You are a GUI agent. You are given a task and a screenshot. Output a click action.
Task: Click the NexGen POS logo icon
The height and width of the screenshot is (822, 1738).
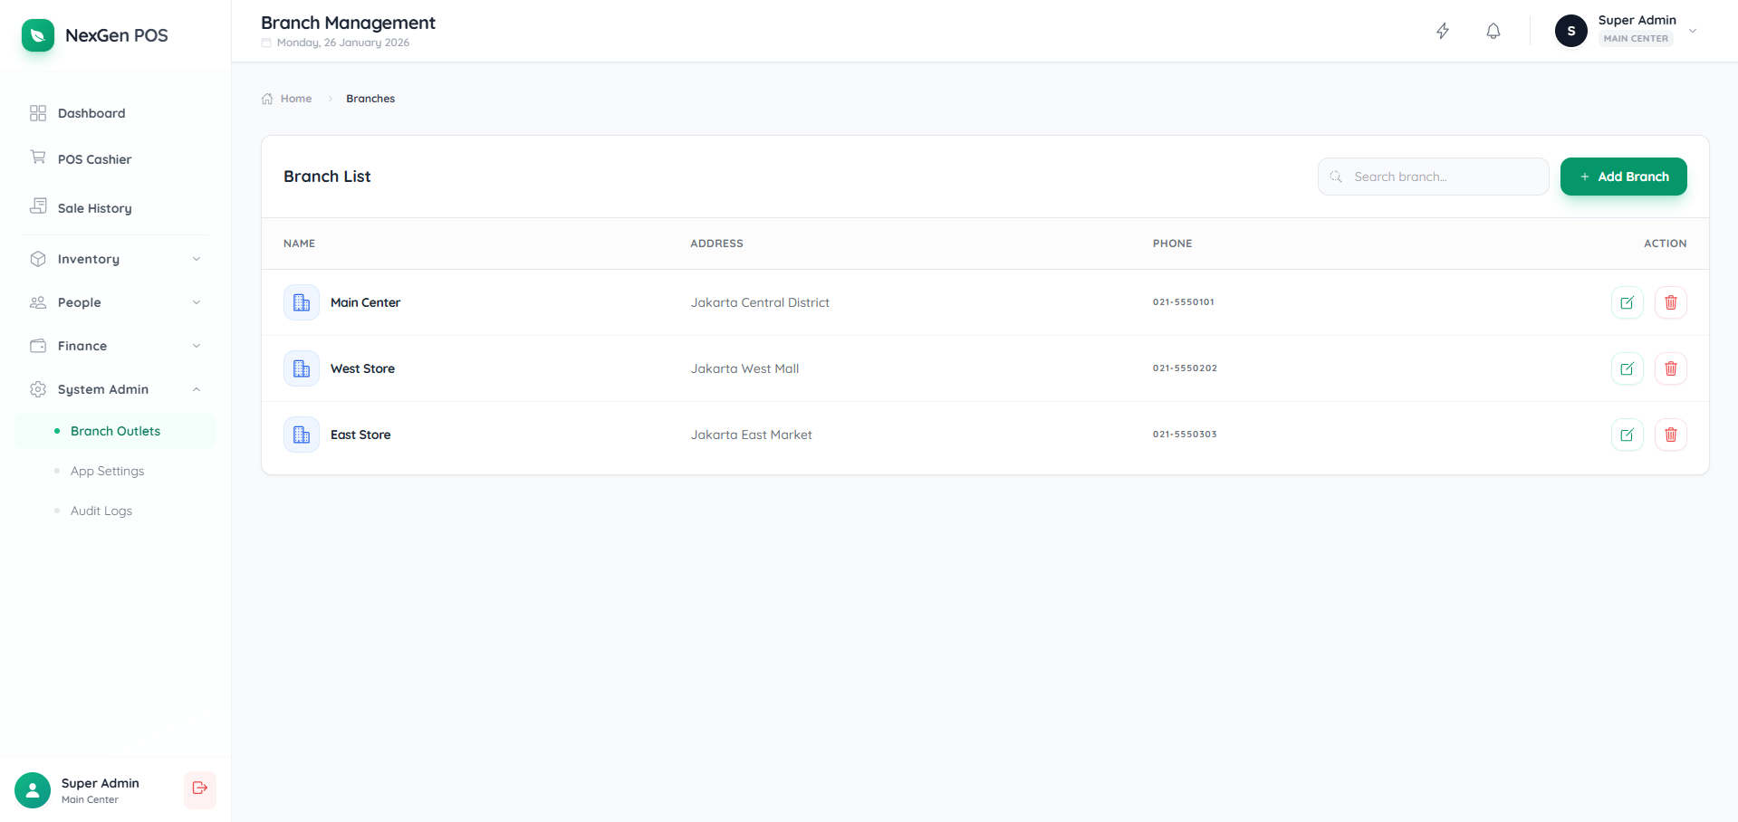tap(37, 35)
